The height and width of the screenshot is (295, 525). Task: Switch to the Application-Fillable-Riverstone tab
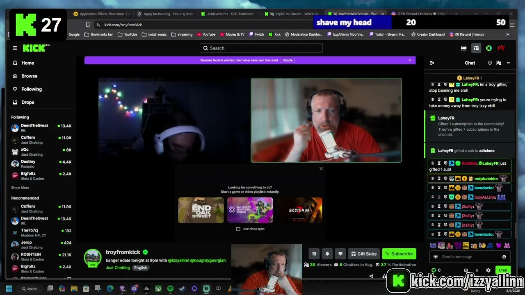click(x=102, y=14)
